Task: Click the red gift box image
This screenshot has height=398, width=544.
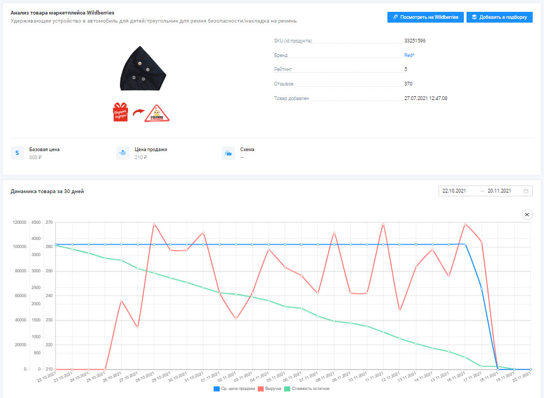Action: 121,112
